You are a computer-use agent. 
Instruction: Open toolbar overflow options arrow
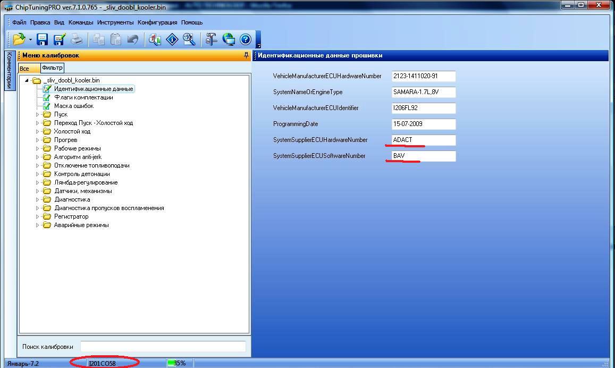(258, 46)
